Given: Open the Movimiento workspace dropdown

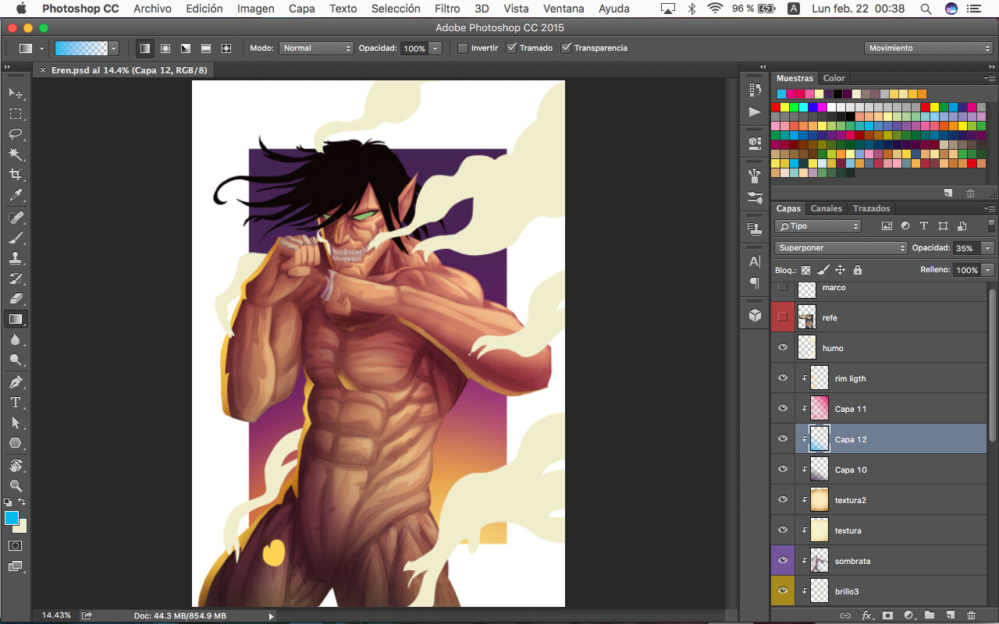Looking at the screenshot, I should (x=929, y=48).
